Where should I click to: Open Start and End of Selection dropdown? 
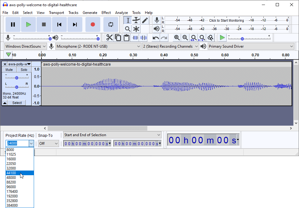coord(112,135)
